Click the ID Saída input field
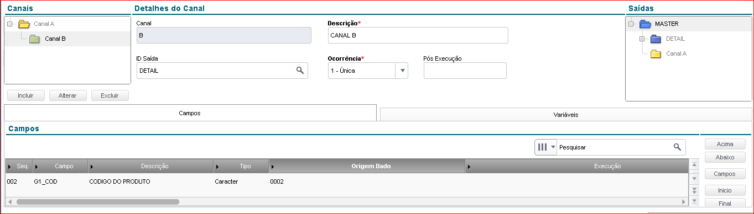Viewport: 754px width, 214px height. tap(222, 71)
